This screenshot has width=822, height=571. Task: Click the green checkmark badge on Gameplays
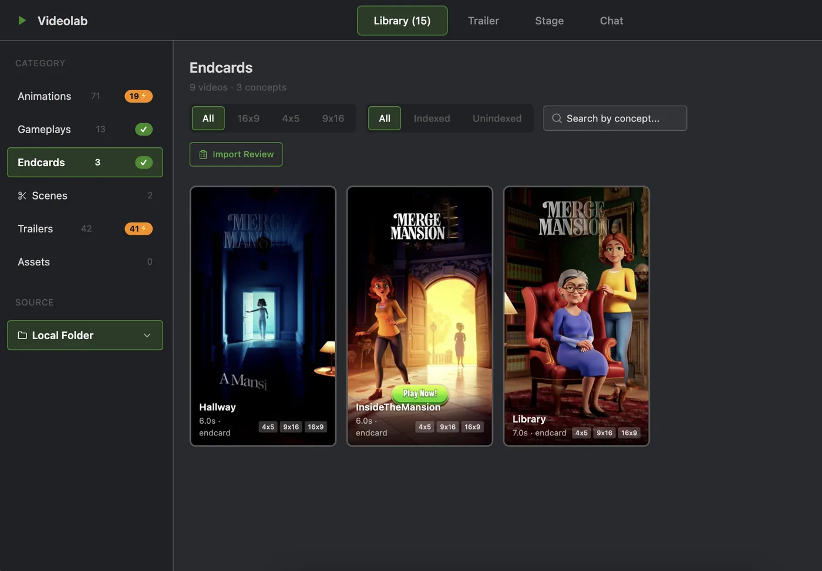point(144,129)
